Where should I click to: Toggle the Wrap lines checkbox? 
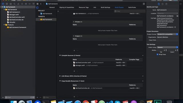pyautogui.click(x=158, y=54)
